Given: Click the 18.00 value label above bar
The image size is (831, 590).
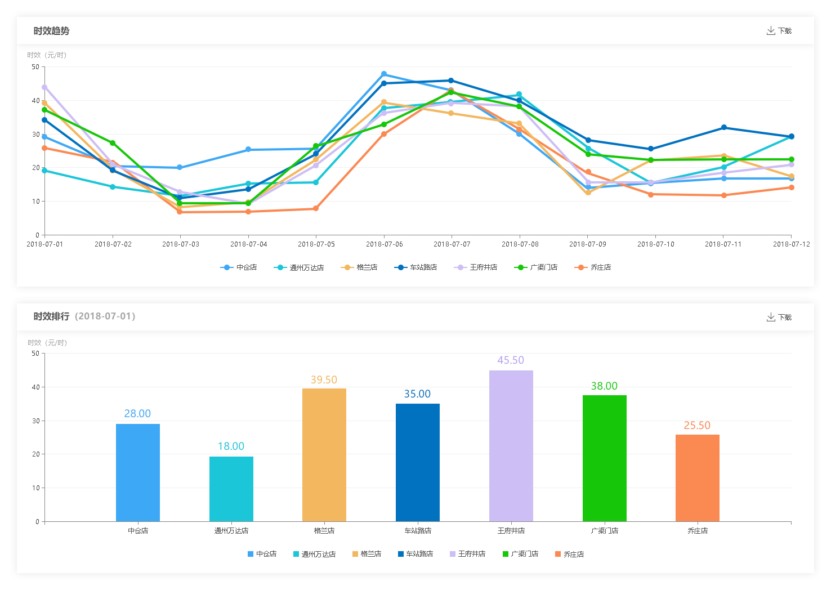Looking at the screenshot, I should [231, 446].
